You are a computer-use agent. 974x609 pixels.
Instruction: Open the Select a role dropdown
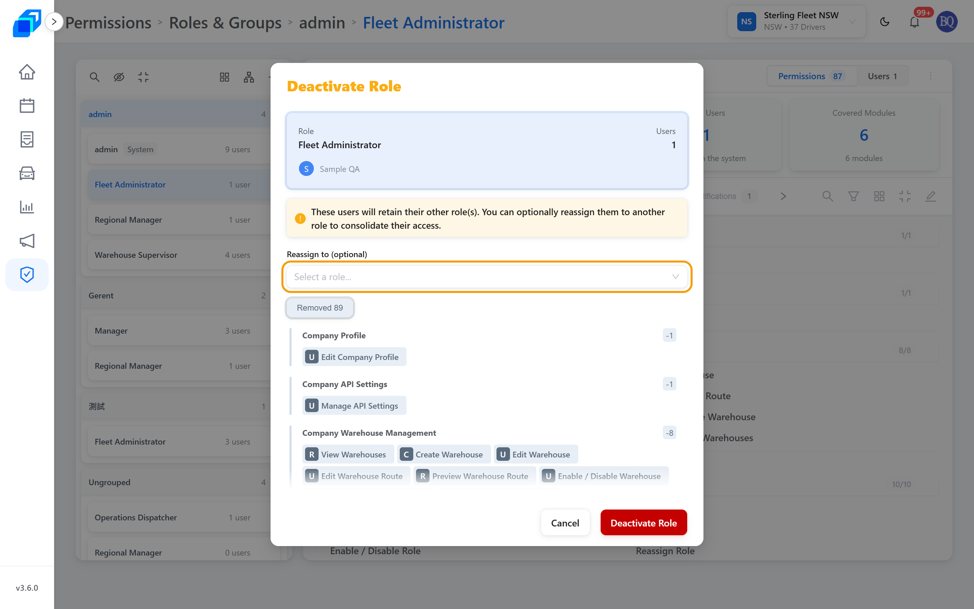tap(487, 277)
